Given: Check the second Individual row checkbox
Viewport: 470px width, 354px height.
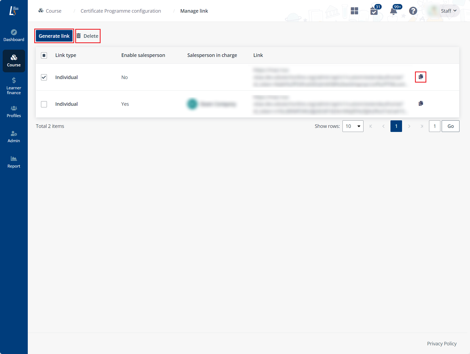Looking at the screenshot, I should 44,104.
